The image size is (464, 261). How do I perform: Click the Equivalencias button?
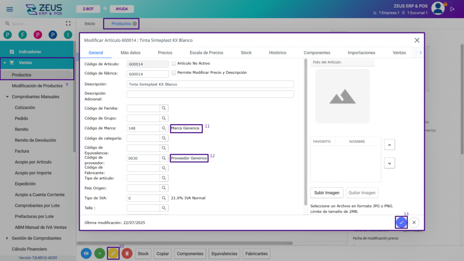coord(224,254)
